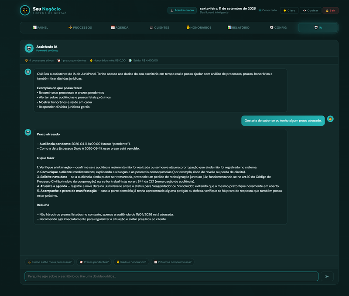
Task: Click the 'Dashboard Inteligente' subtitle
Action: point(214,13)
